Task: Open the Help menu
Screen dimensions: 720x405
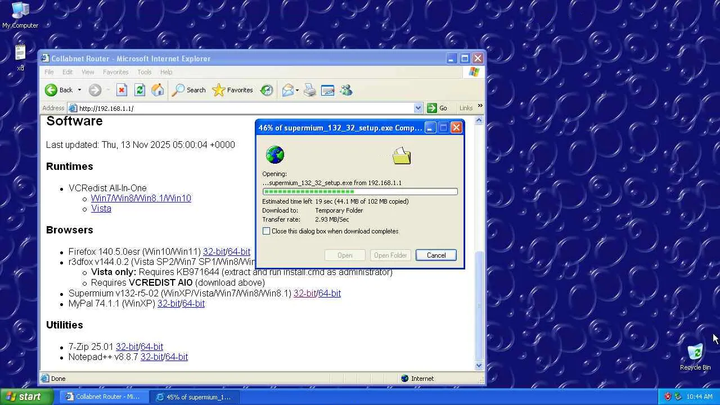Action: click(166, 72)
